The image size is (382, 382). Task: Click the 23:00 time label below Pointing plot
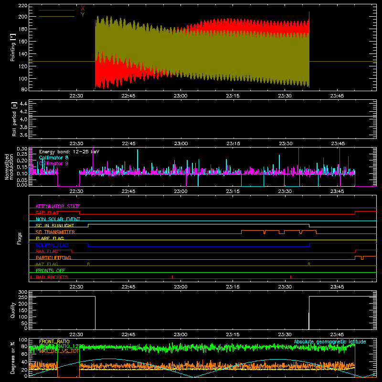pyautogui.click(x=180, y=96)
